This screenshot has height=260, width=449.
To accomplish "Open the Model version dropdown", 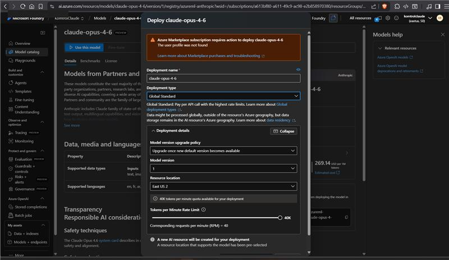I will [223, 169].
